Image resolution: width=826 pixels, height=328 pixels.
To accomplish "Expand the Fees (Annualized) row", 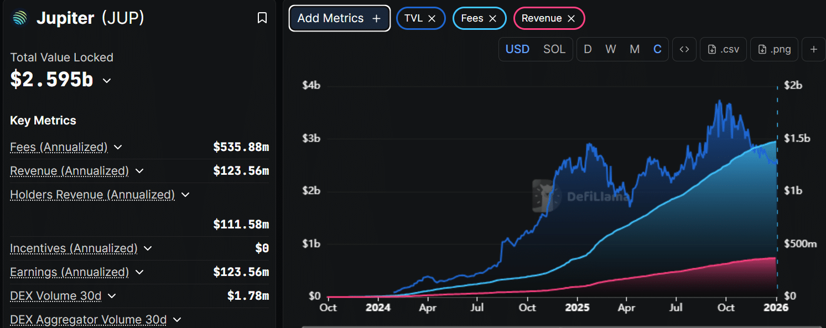I will click(x=118, y=147).
